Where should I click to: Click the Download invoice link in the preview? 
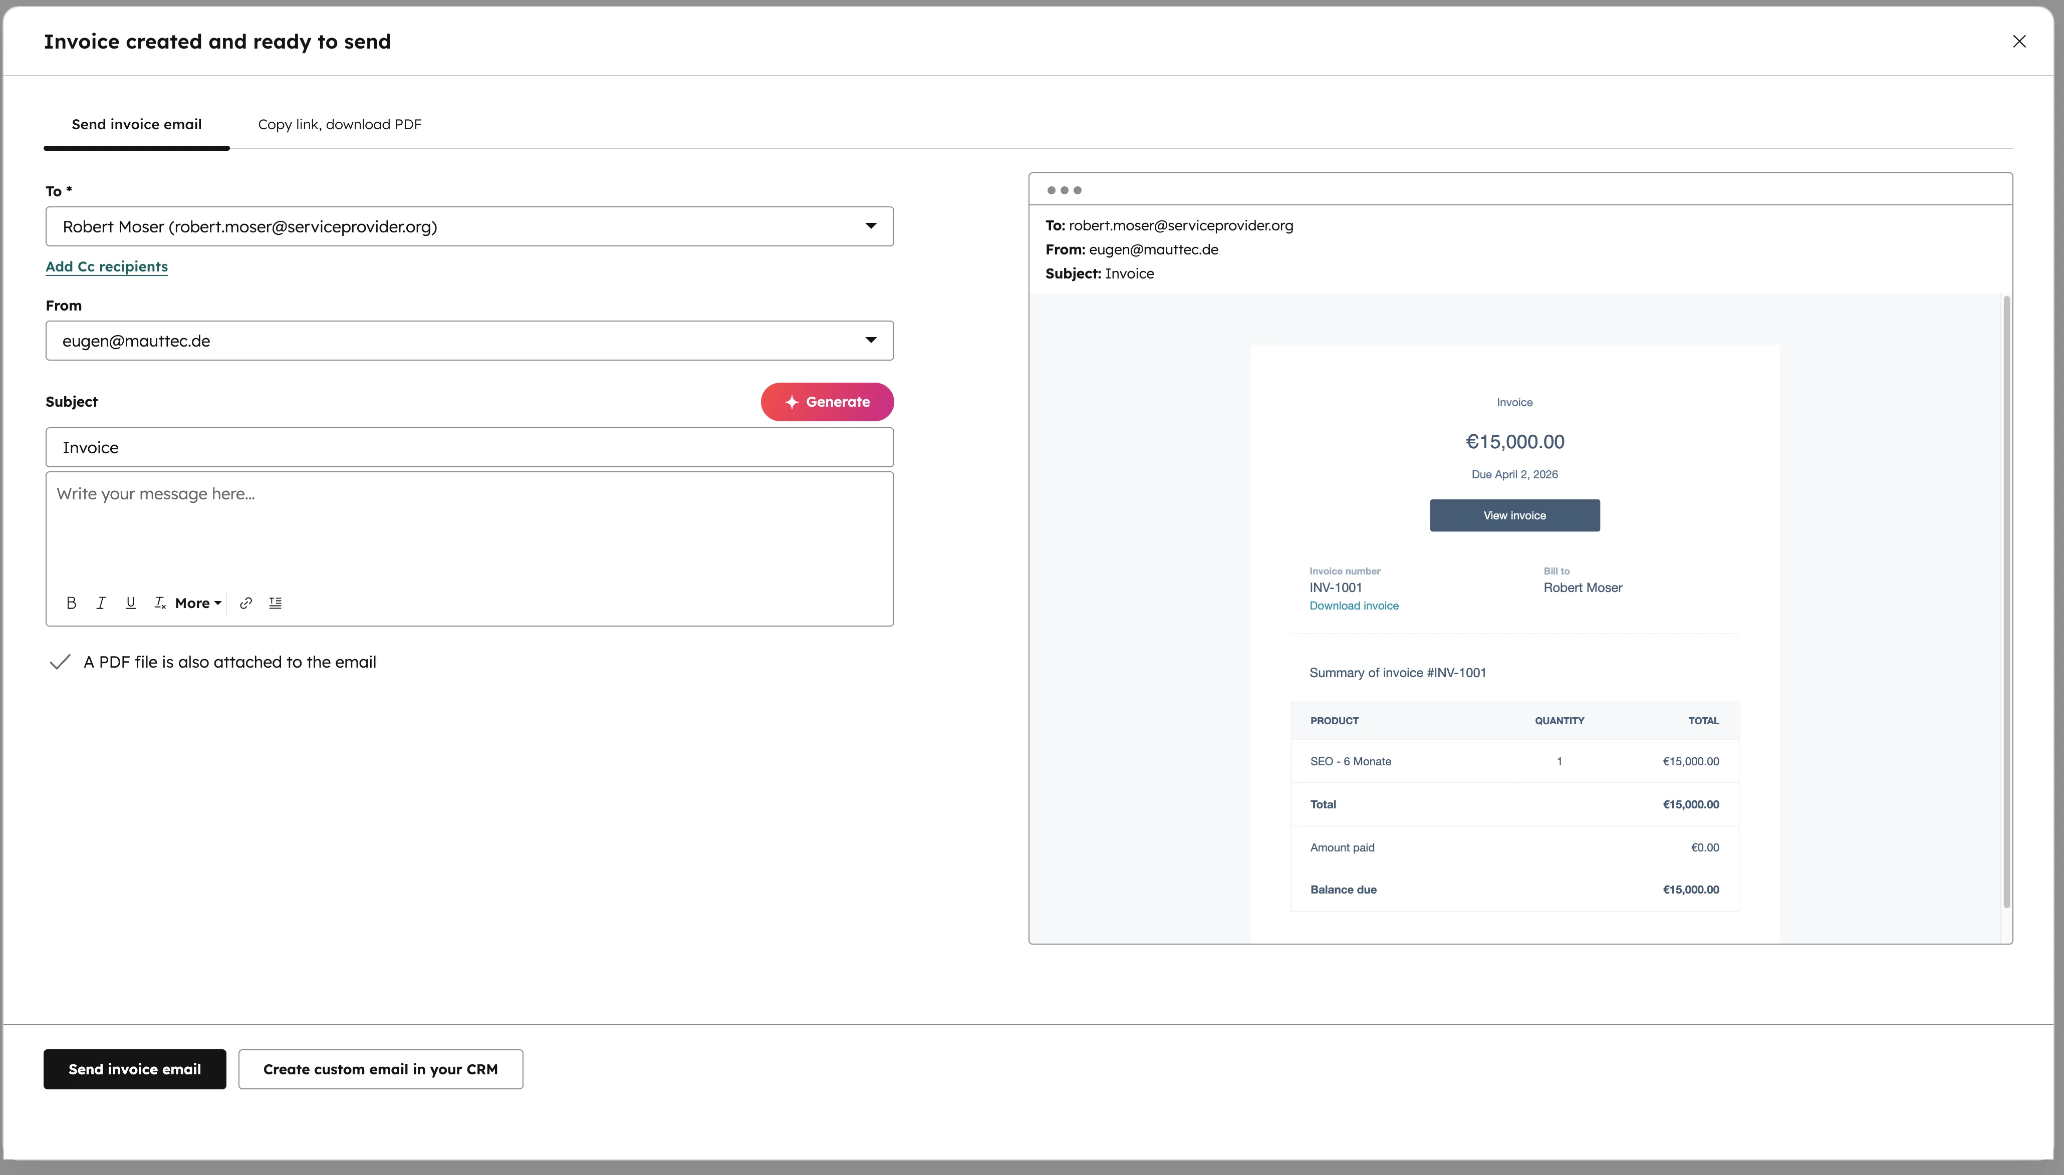point(1354,605)
